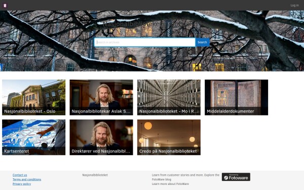The image size is (304, 190).
Task: Open the Nasjonalbiblioteket - Oslo archive
Action: pos(34,97)
